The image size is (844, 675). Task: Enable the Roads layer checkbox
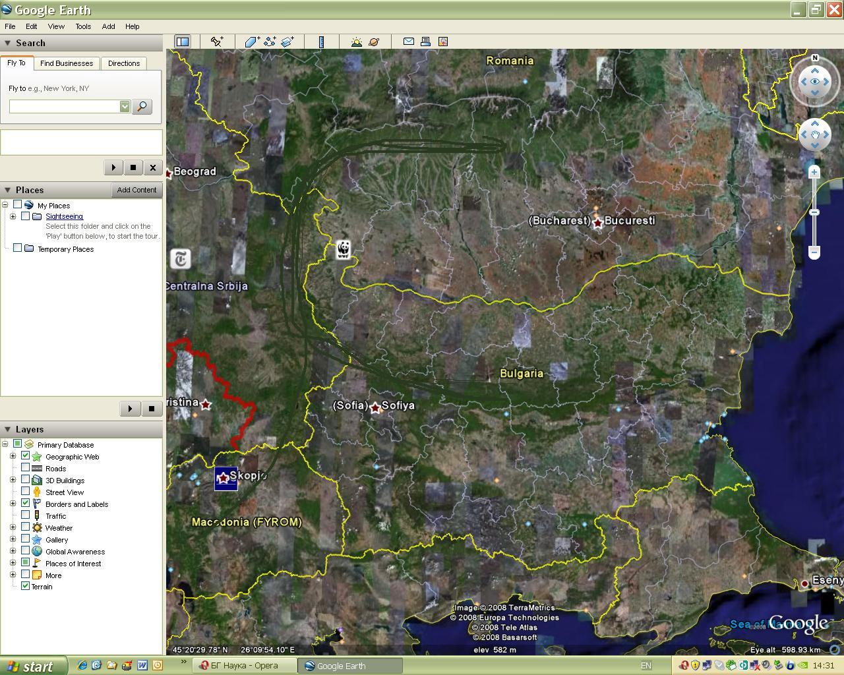pyautogui.click(x=26, y=469)
